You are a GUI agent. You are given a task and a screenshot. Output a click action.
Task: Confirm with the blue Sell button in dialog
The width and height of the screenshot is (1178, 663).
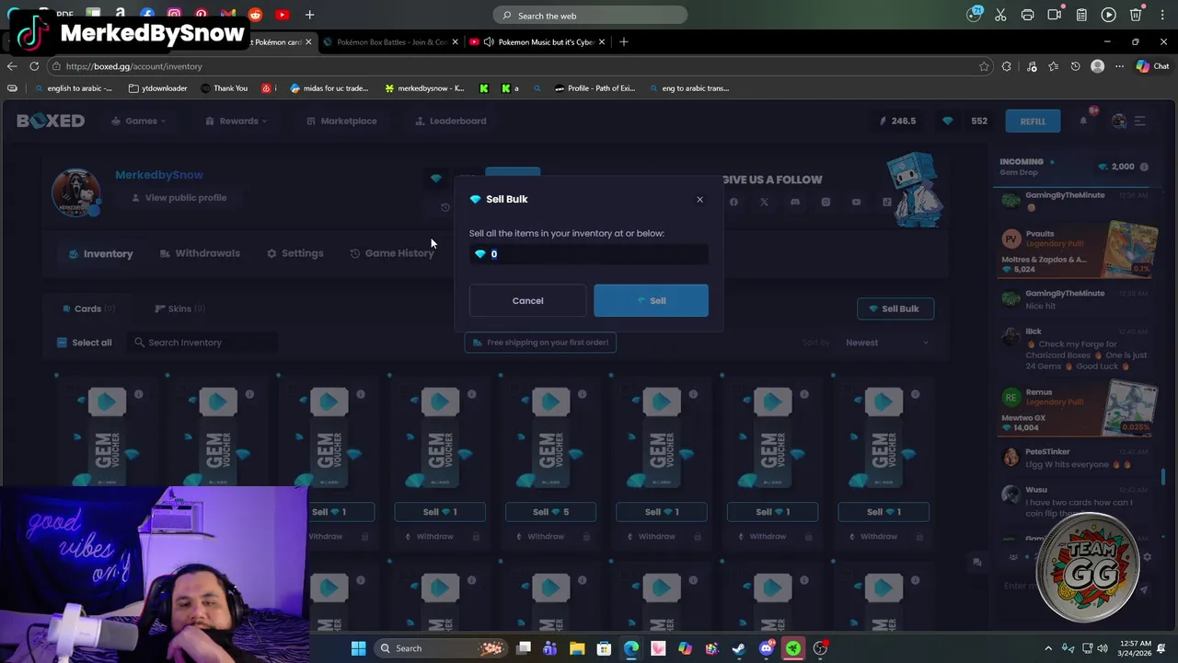click(x=651, y=300)
